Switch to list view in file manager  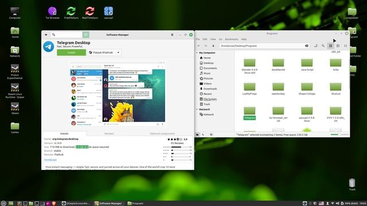coord(338,46)
